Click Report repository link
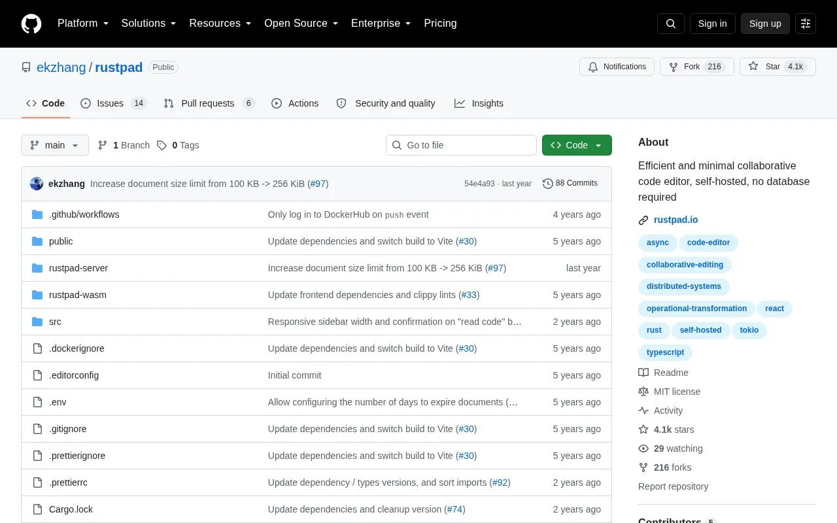 [673, 486]
